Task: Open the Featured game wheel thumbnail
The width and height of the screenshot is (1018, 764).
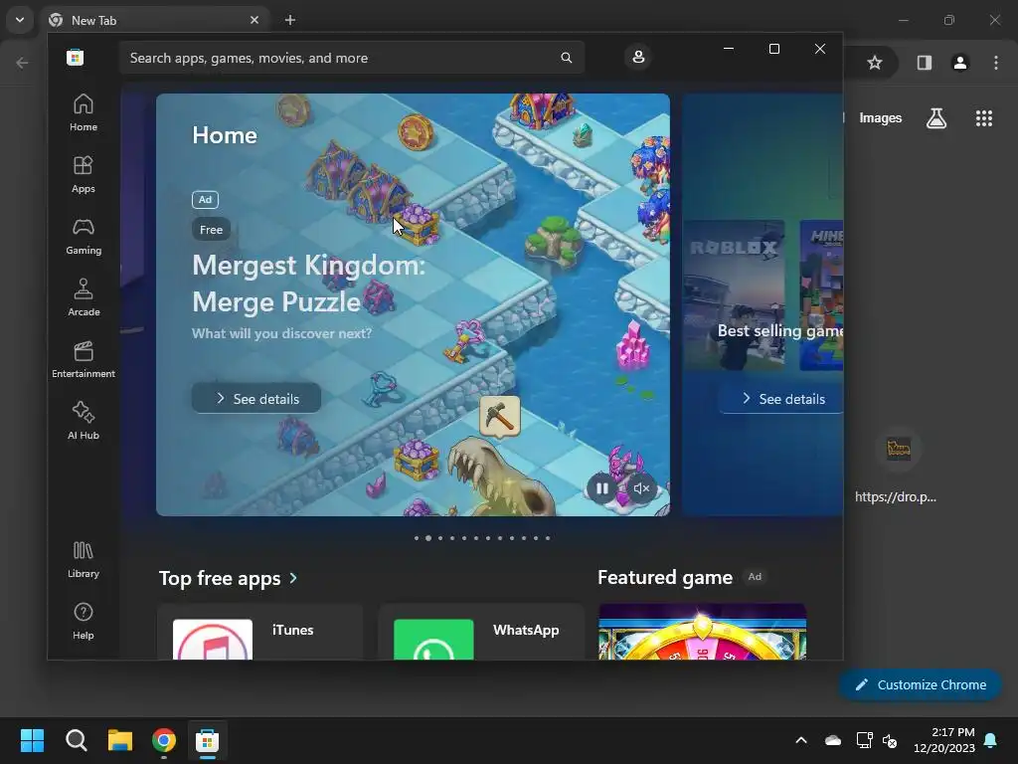Action: (x=703, y=632)
